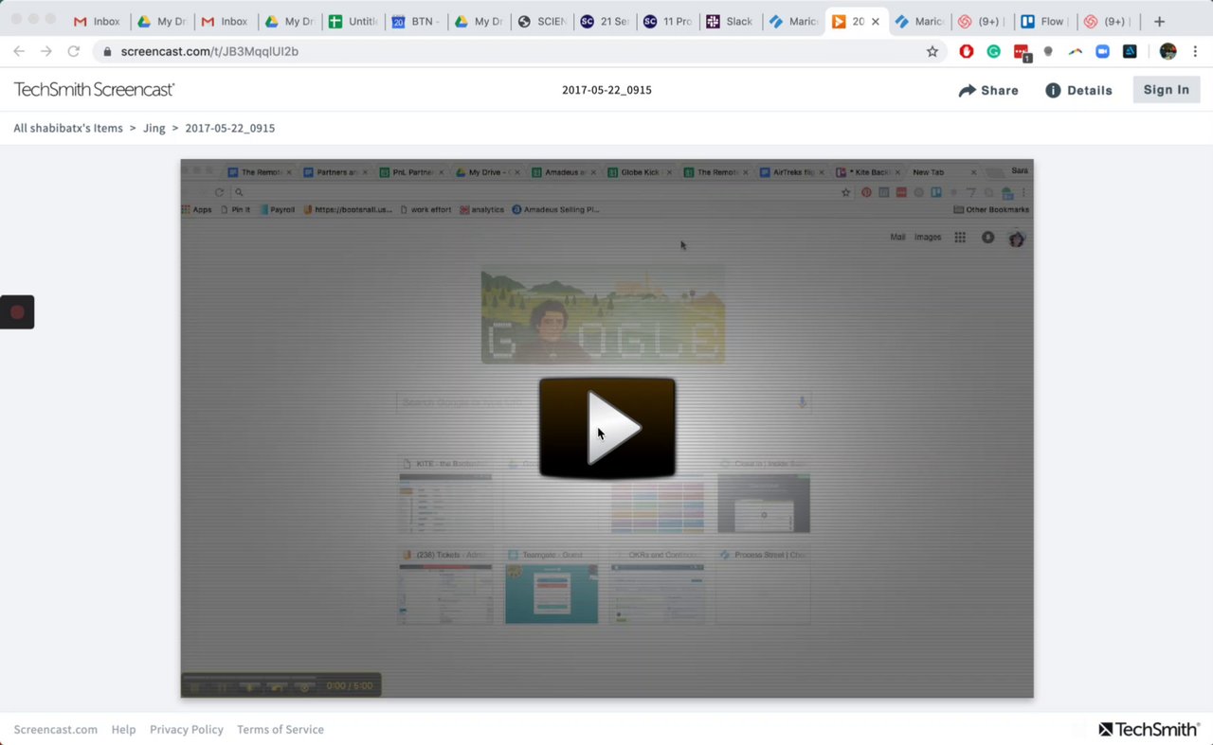Close the active Screencast tab

click(x=875, y=21)
